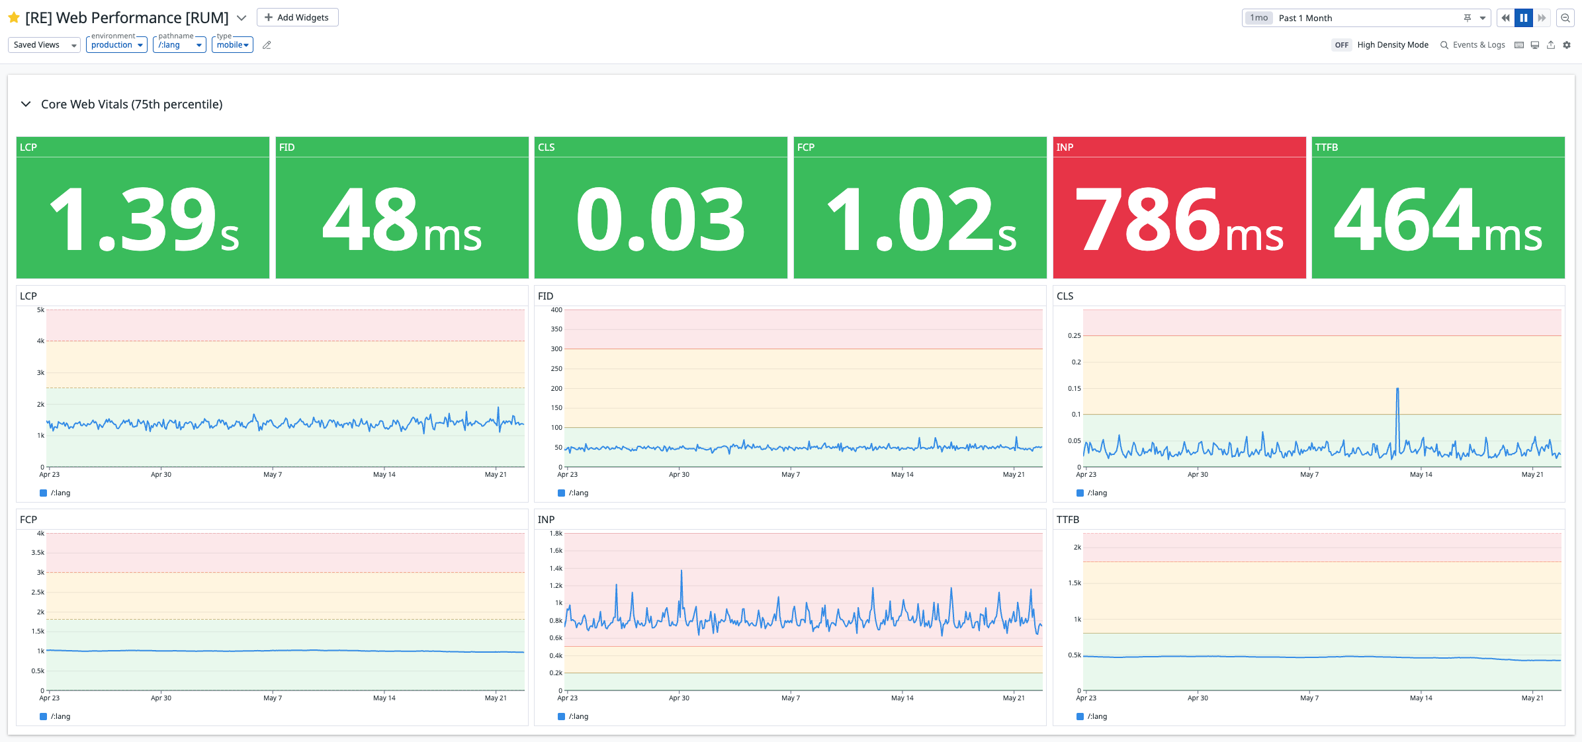Open Saved Views menu

(44, 45)
